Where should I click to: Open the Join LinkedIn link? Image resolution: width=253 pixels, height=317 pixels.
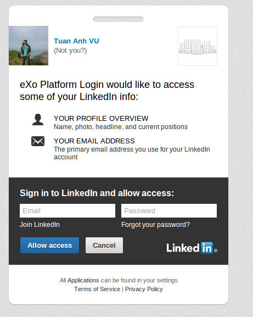point(40,225)
